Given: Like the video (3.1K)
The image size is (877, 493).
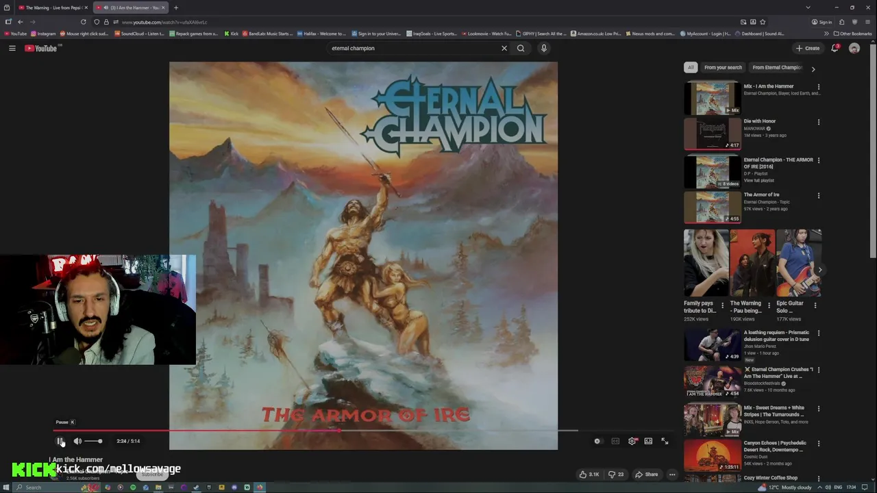Looking at the screenshot, I should [589, 474].
